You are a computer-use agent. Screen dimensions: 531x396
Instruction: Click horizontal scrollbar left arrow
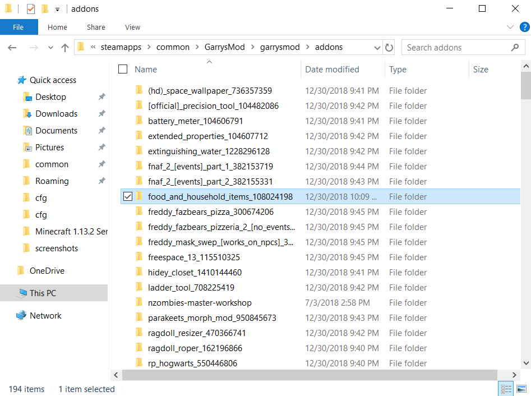pyautogui.click(x=116, y=375)
